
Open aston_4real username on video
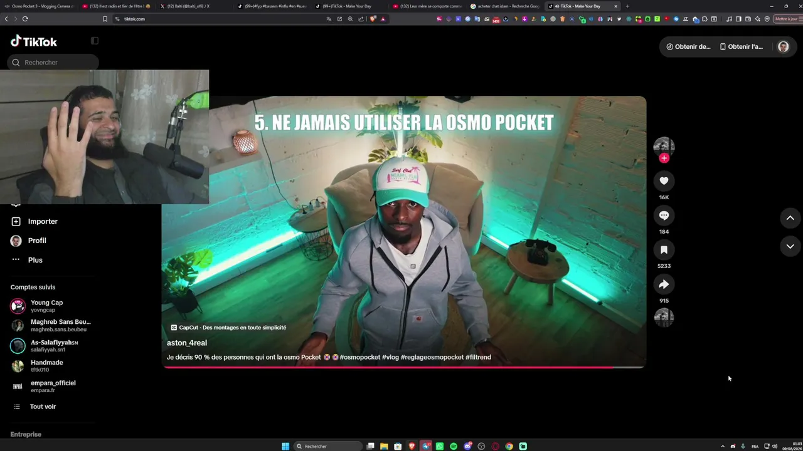pyautogui.click(x=187, y=343)
